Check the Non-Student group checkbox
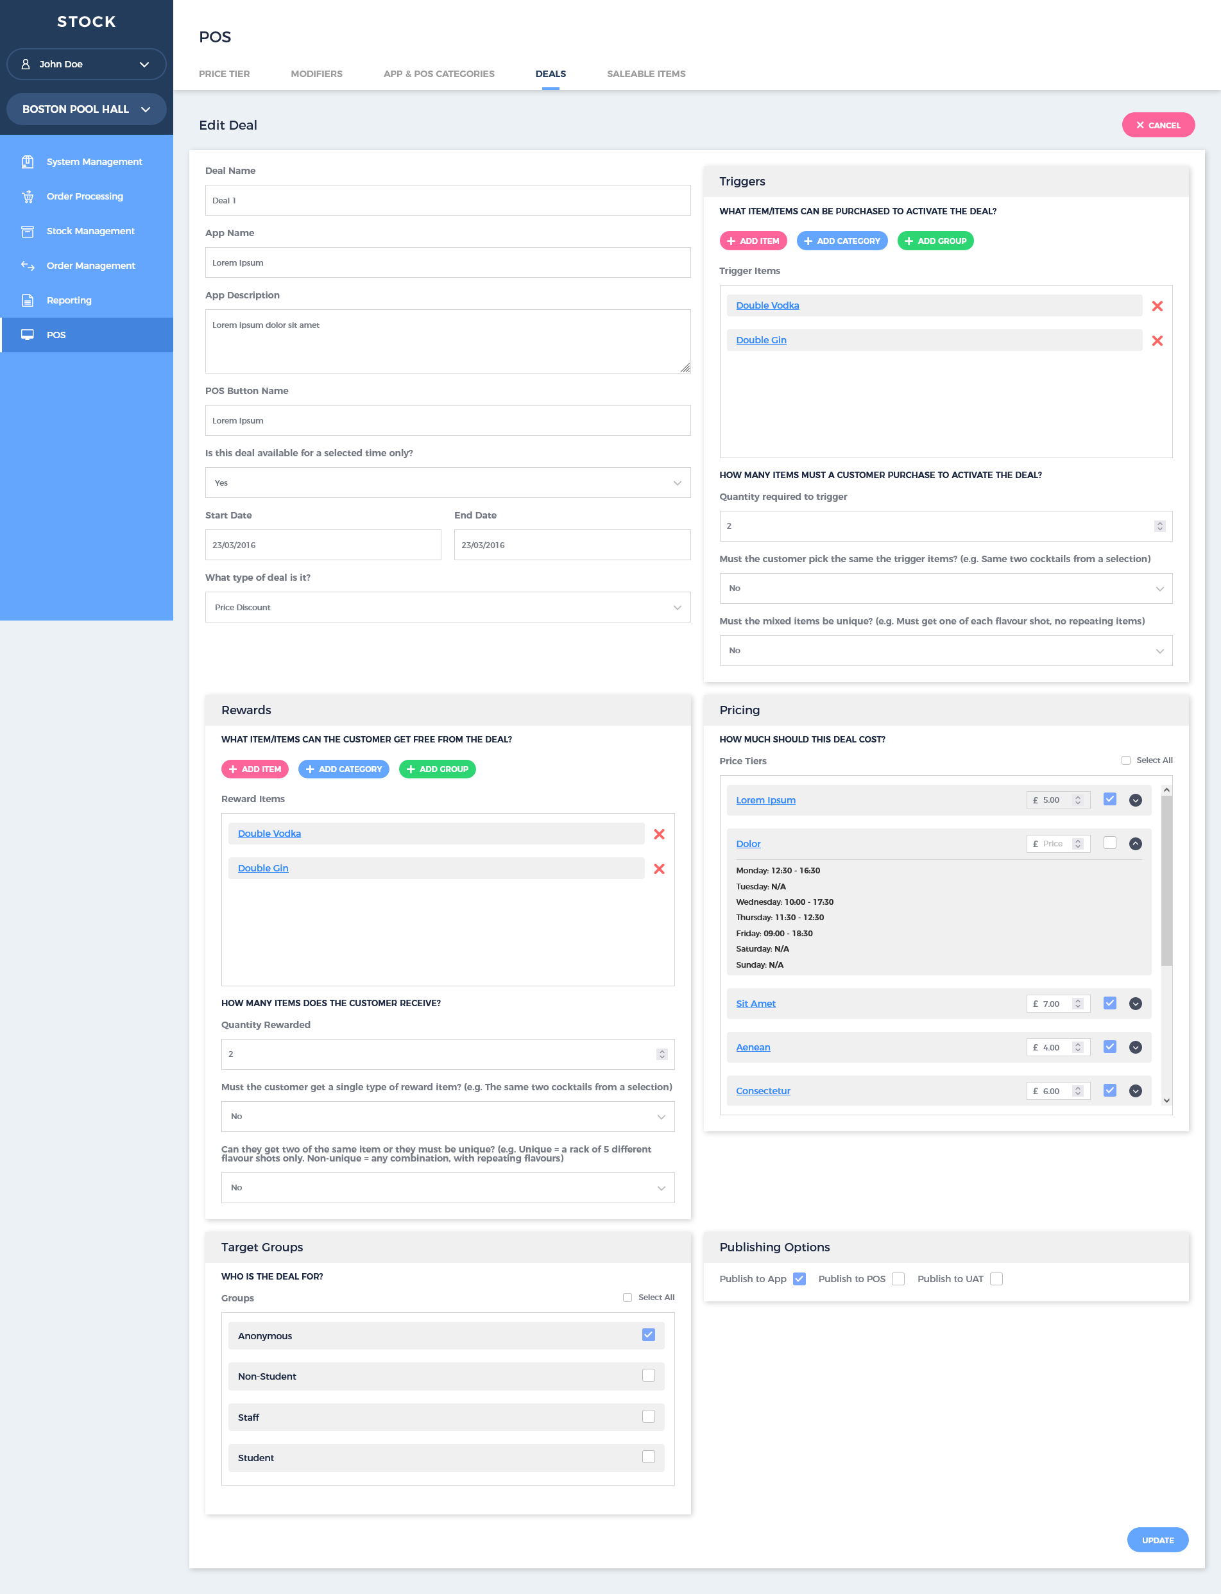The height and width of the screenshot is (1594, 1221). [648, 1375]
